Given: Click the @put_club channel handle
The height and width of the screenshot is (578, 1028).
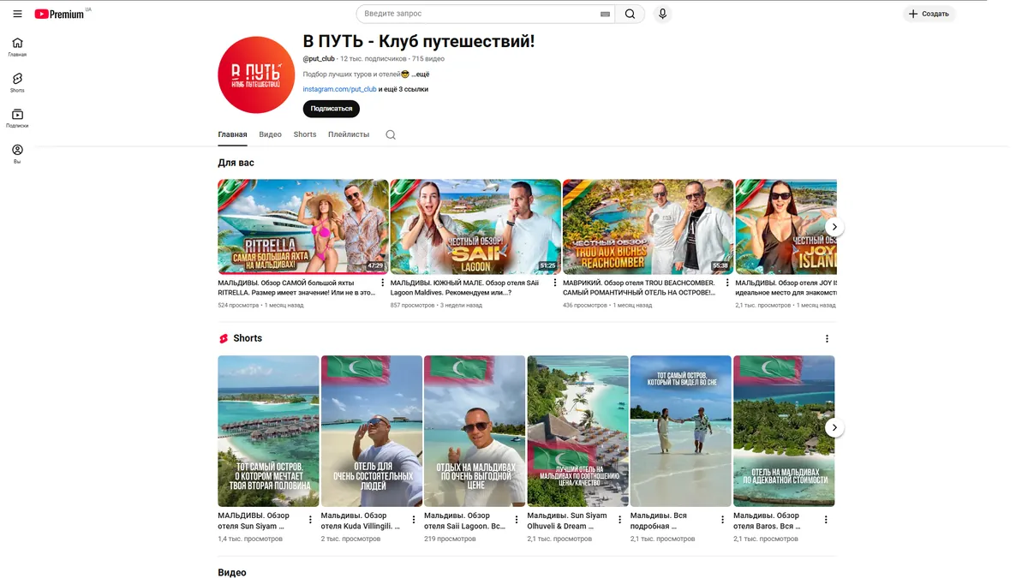Looking at the screenshot, I should click(x=319, y=59).
